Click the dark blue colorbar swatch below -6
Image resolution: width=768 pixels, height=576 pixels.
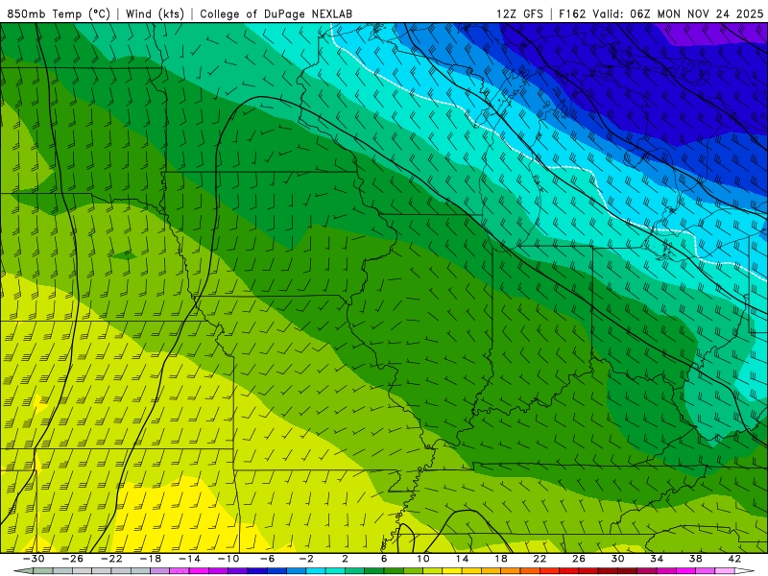257,571
